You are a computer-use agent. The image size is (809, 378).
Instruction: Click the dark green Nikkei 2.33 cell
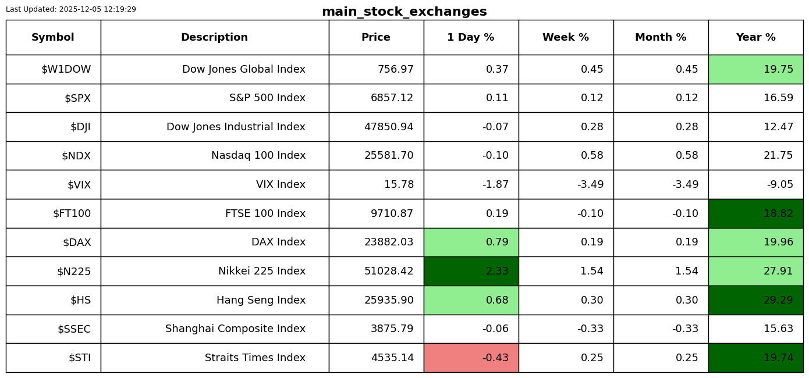click(471, 272)
